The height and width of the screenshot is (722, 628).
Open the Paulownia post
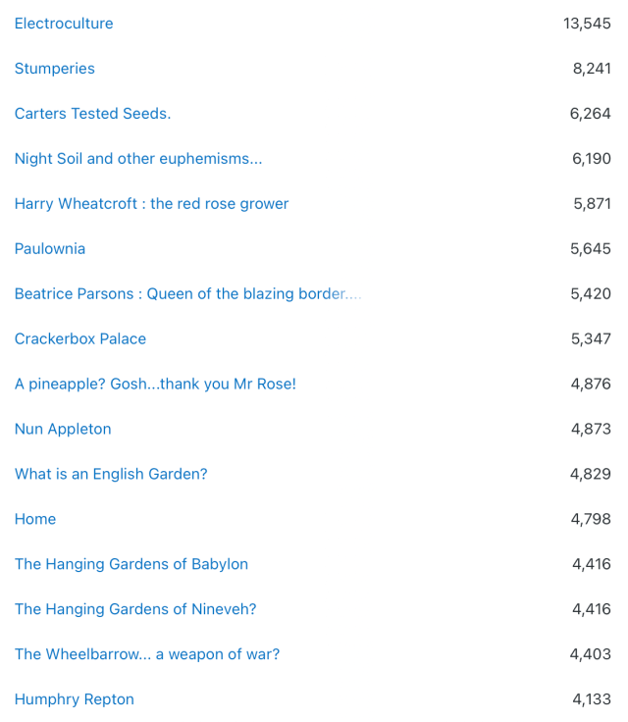click(x=50, y=249)
